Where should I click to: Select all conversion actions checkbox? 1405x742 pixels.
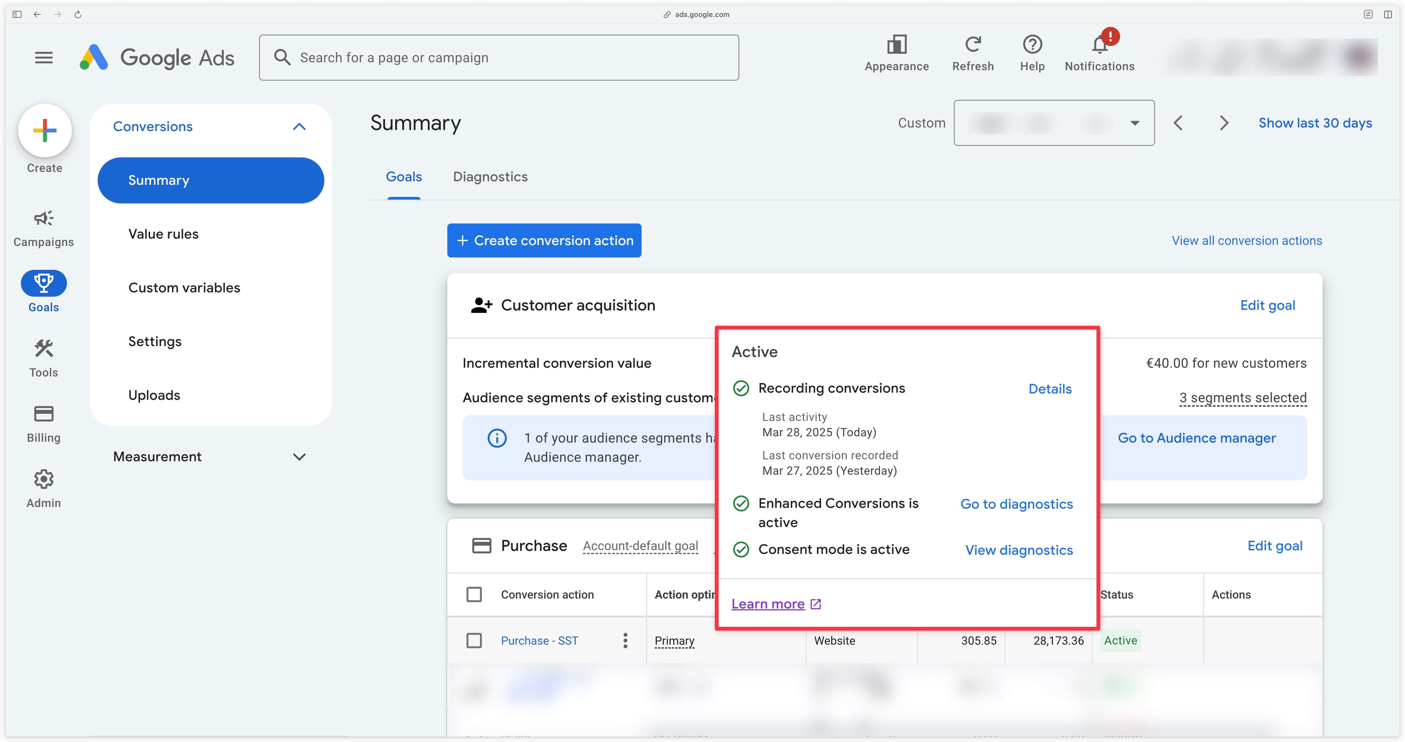474,594
